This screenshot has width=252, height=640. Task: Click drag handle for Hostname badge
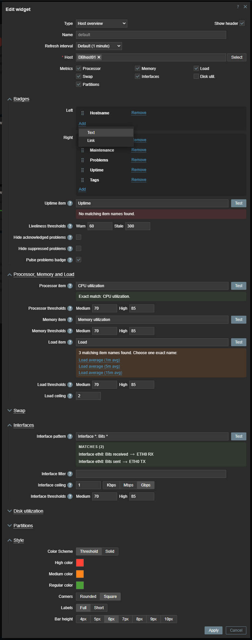83,113
